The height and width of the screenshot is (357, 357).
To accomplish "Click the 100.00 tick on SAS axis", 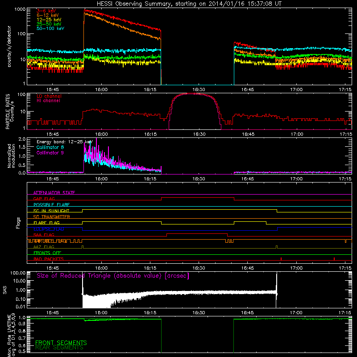I will (x=18, y=273).
